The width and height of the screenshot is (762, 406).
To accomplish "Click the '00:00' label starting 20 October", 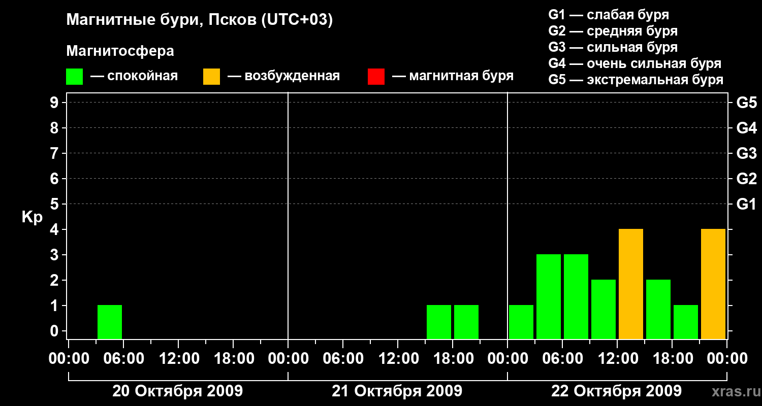I will pyautogui.click(x=69, y=358).
